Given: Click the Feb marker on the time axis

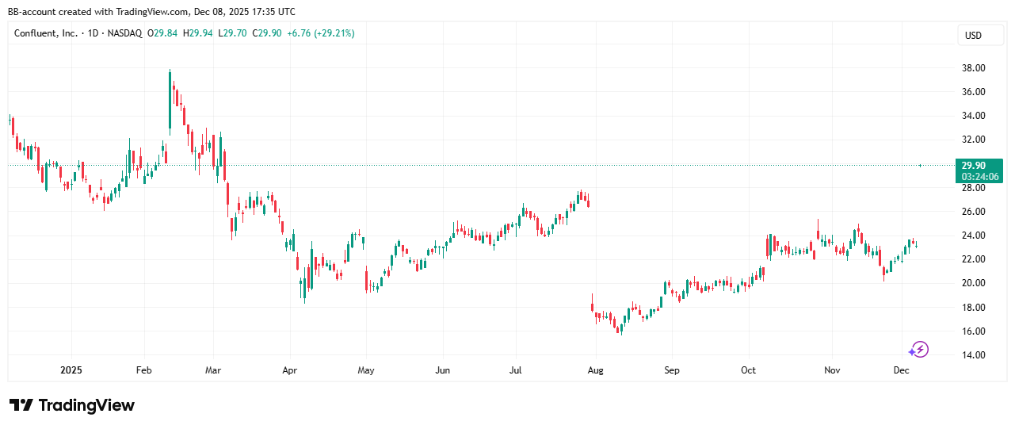Looking at the screenshot, I should coord(143,370).
